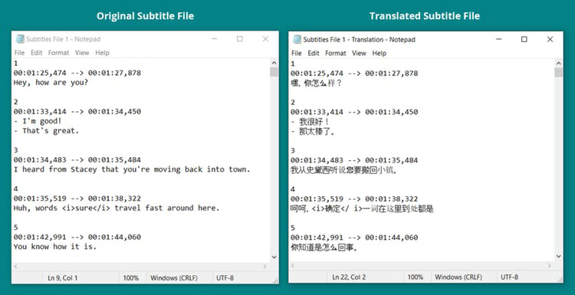Click timestamp 00:01:33,414 in original file
The width and height of the screenshot is (575, 295).
[x=40, y=111]
